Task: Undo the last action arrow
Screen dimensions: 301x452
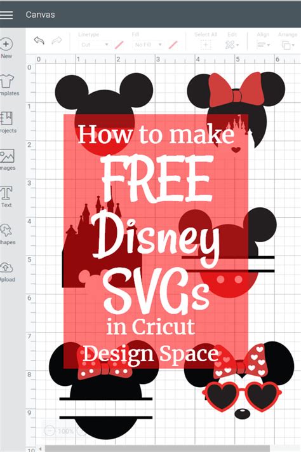Action: pos(39,40)
